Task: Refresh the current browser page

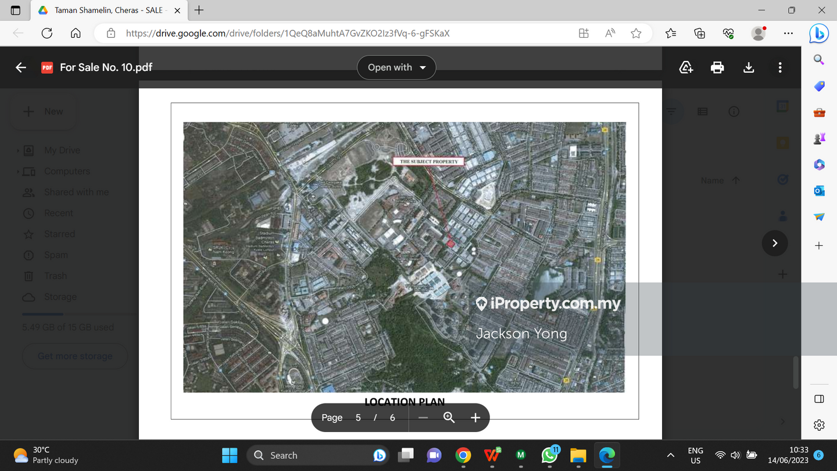Action: tap(47, 34)
